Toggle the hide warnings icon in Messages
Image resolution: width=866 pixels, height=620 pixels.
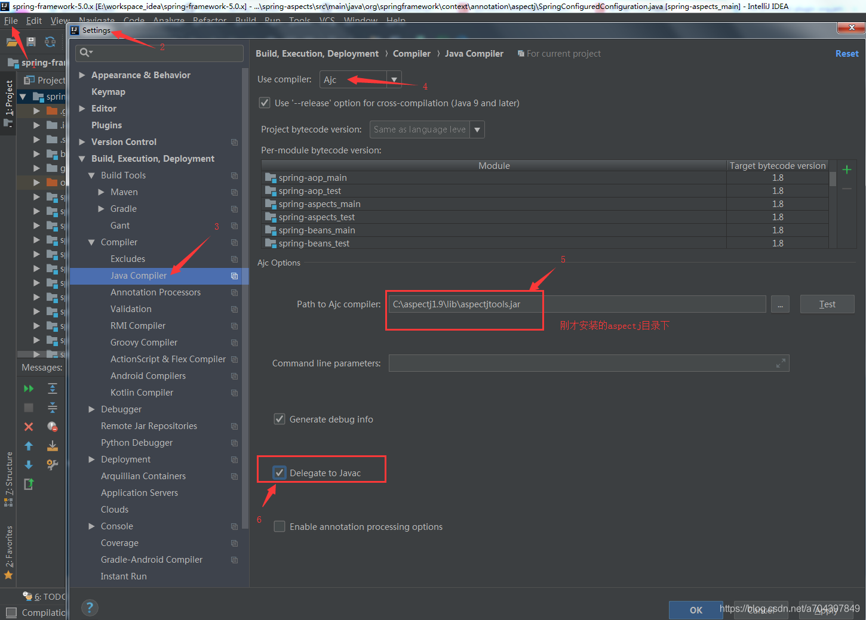click(53, 427)
